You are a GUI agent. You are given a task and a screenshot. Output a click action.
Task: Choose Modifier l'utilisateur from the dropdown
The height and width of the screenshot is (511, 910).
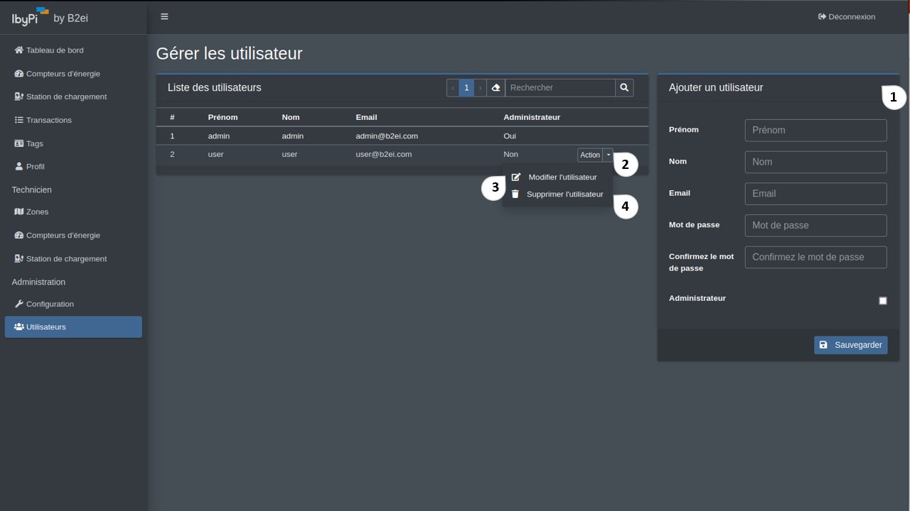pyautogui.click(x=557, y=177)
